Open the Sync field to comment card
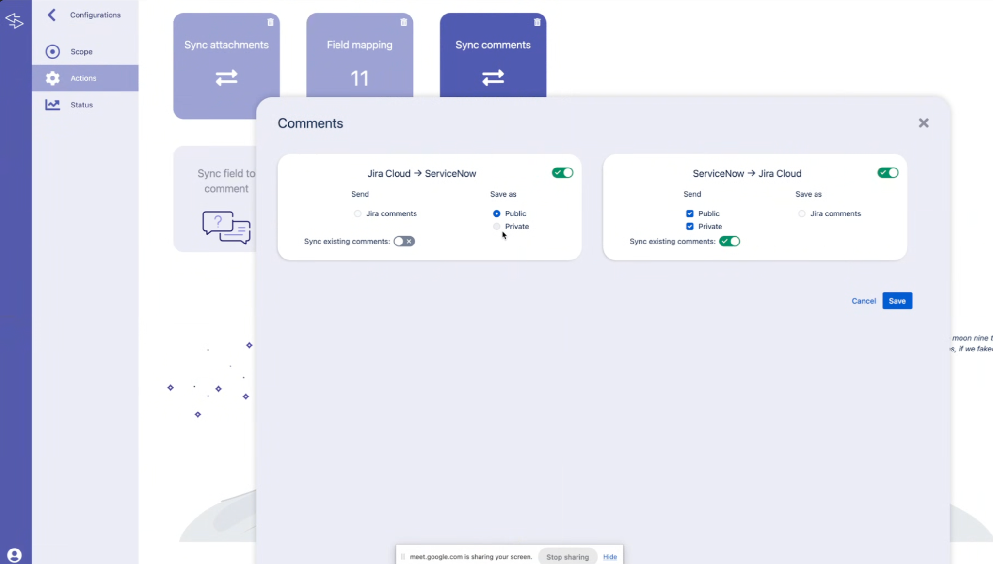This screenshot has height=564, width=993. click(x=215, y=199)
